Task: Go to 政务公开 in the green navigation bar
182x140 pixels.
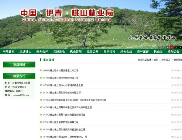Action: click(x=42, y=52)
